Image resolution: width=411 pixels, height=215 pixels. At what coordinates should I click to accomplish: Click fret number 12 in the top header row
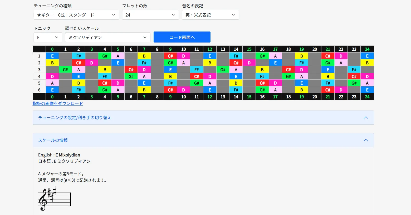pos(210,49)
